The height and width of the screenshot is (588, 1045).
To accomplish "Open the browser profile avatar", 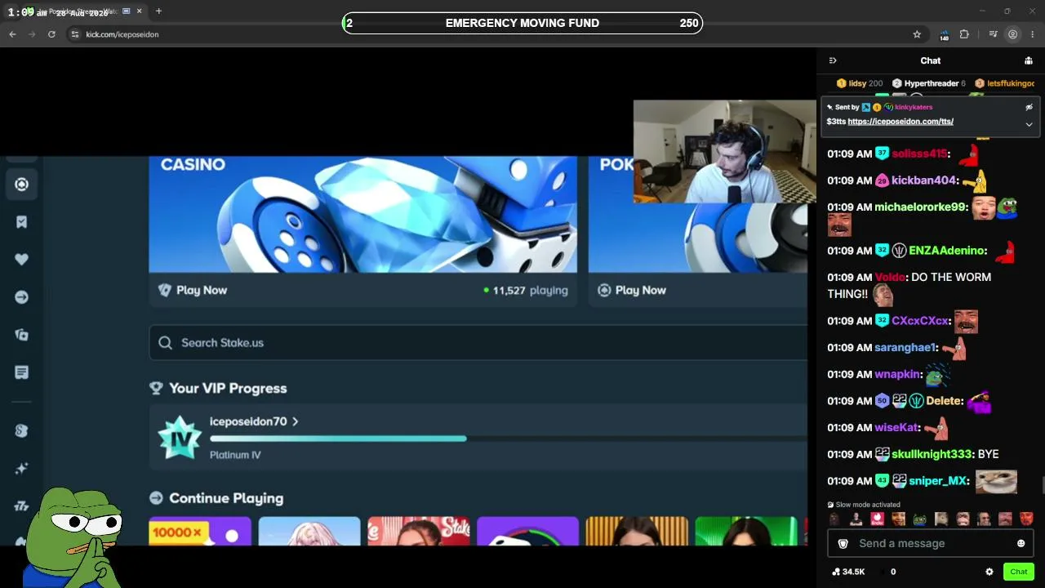I will click(1013, 34).
